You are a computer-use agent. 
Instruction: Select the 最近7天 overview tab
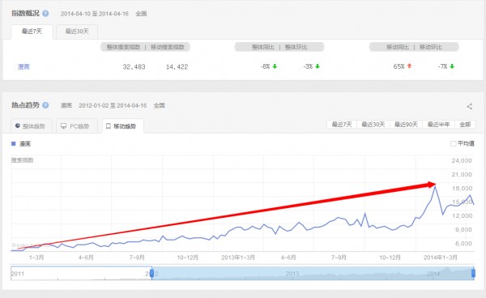click(32, 32)
